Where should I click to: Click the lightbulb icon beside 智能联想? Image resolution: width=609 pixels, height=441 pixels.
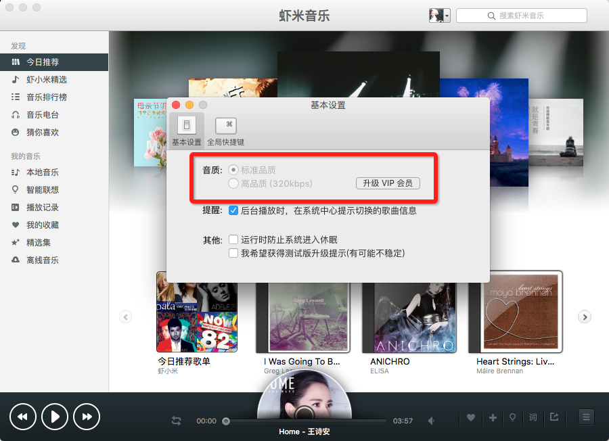[x=15, y=190]
